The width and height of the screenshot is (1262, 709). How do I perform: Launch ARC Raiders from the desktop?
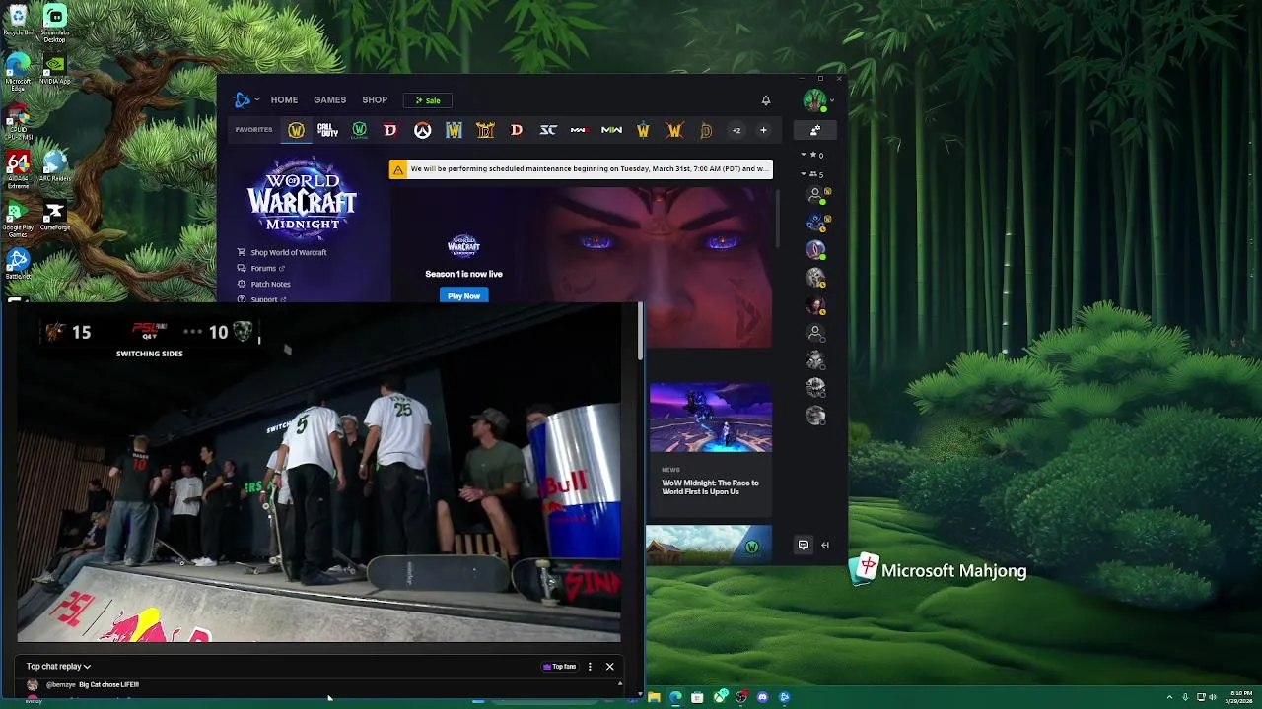(55, 165)
